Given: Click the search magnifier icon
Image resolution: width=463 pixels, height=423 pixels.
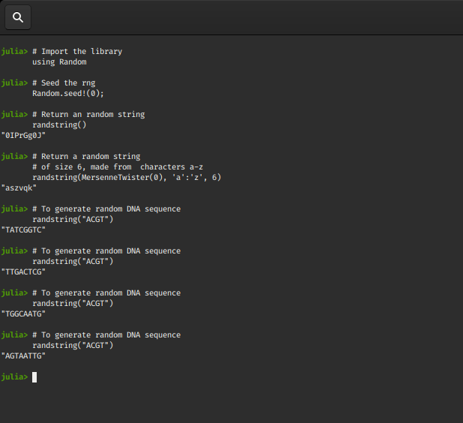Looking at the screenshot, I should [x=18, y=17].
